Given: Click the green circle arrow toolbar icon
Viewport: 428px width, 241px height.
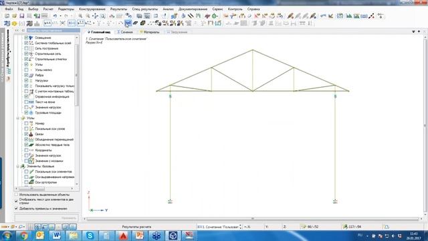Looking at the screenshot, I should (215, 16).
